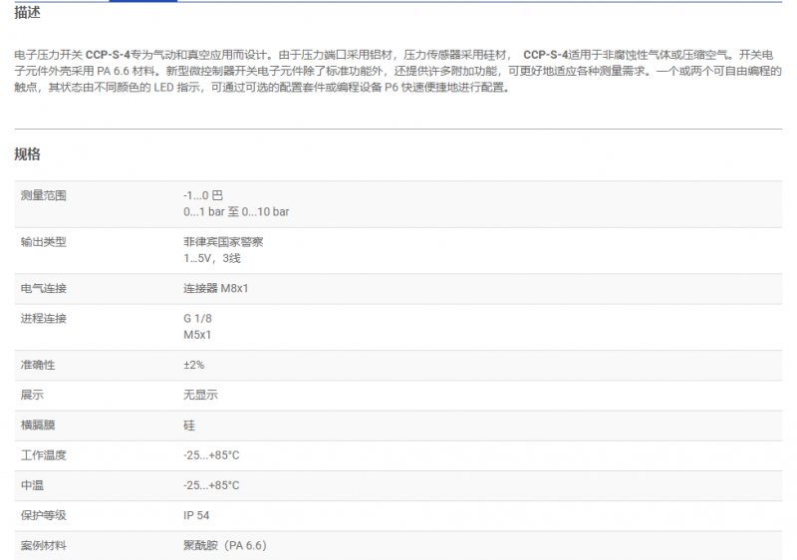Click the 测量范围 row label

click(43, 195)
